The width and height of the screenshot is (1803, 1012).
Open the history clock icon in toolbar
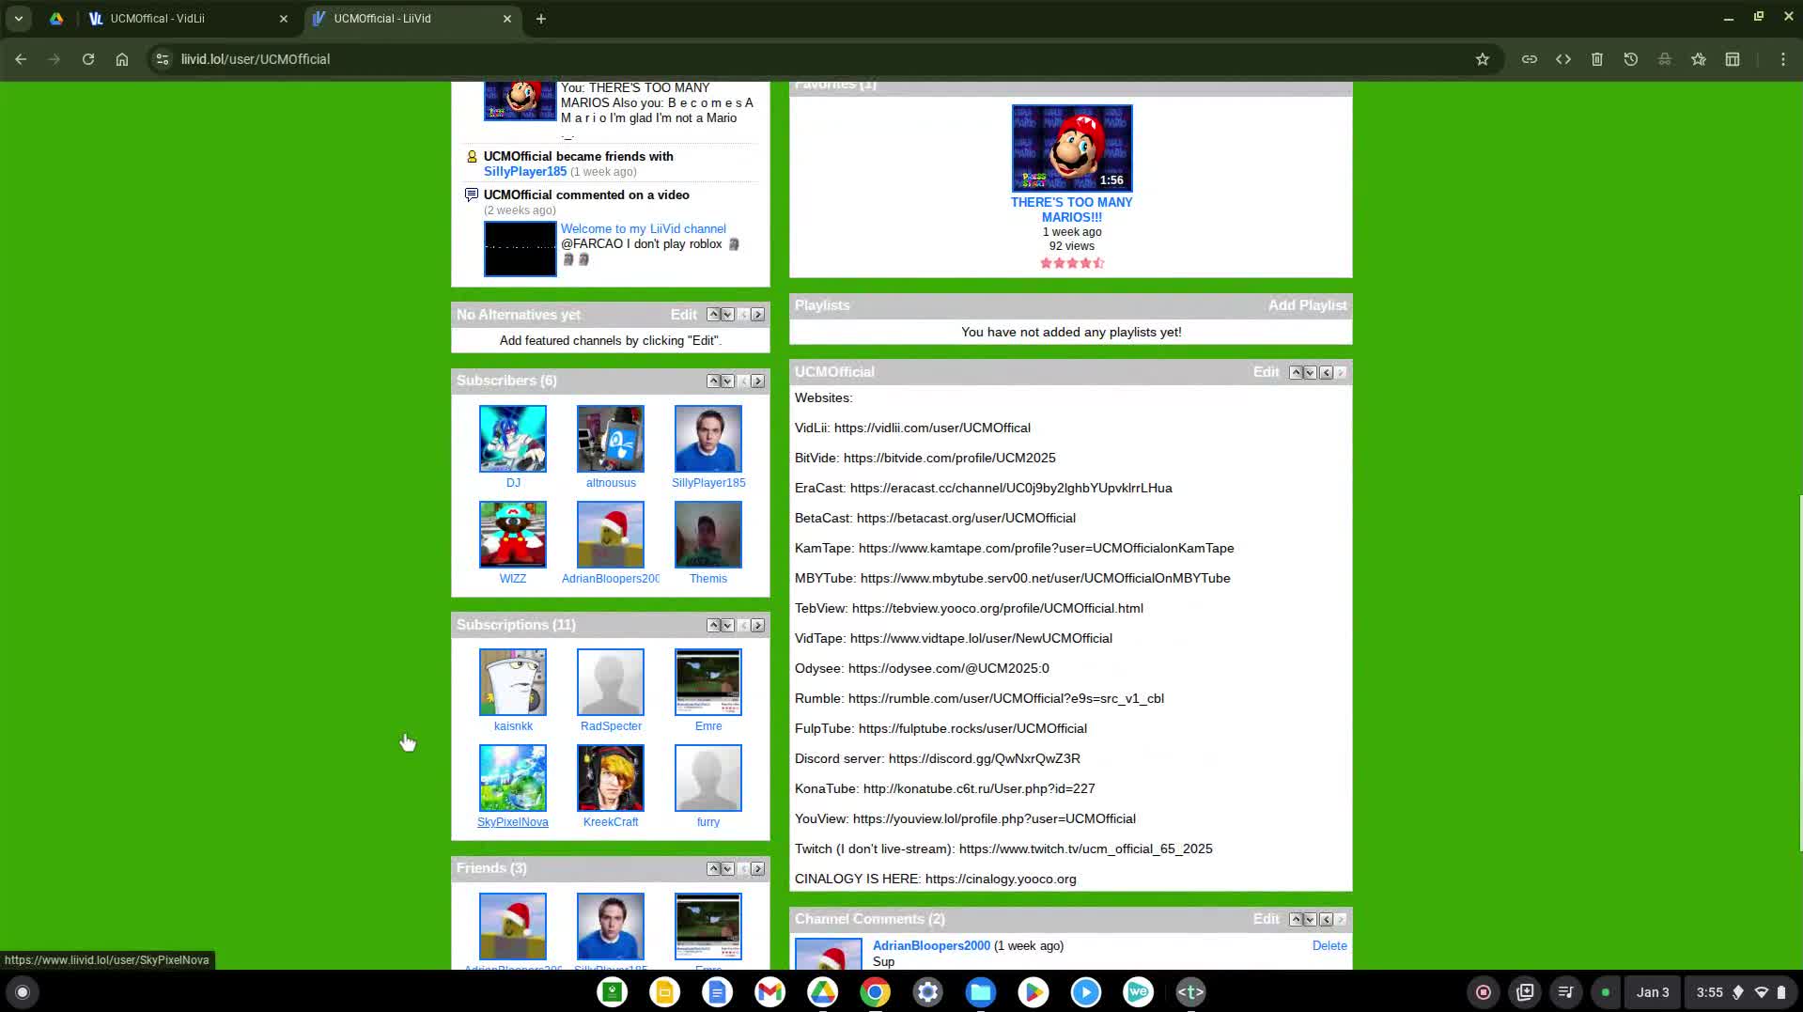click(x=1631, y=59)
